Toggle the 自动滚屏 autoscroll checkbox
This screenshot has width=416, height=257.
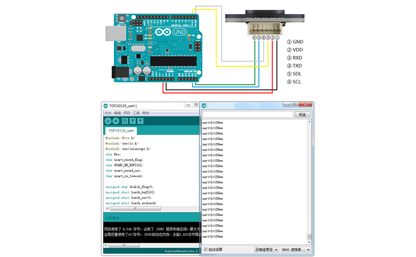[x=205, y=249]
